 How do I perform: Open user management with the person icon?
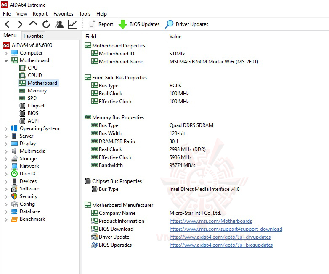click(59, 24)
